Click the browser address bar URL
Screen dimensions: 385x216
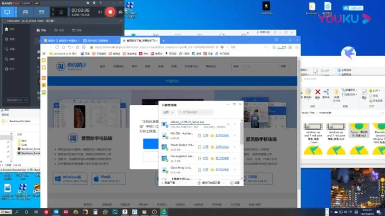click(154, 47)
